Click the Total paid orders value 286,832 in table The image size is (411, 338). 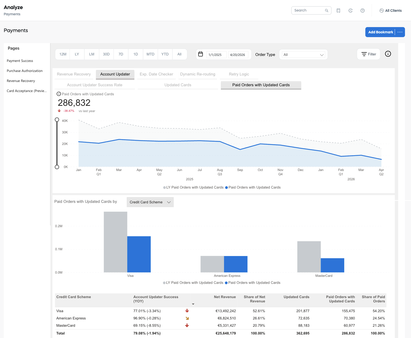click(x=348, y=333)
